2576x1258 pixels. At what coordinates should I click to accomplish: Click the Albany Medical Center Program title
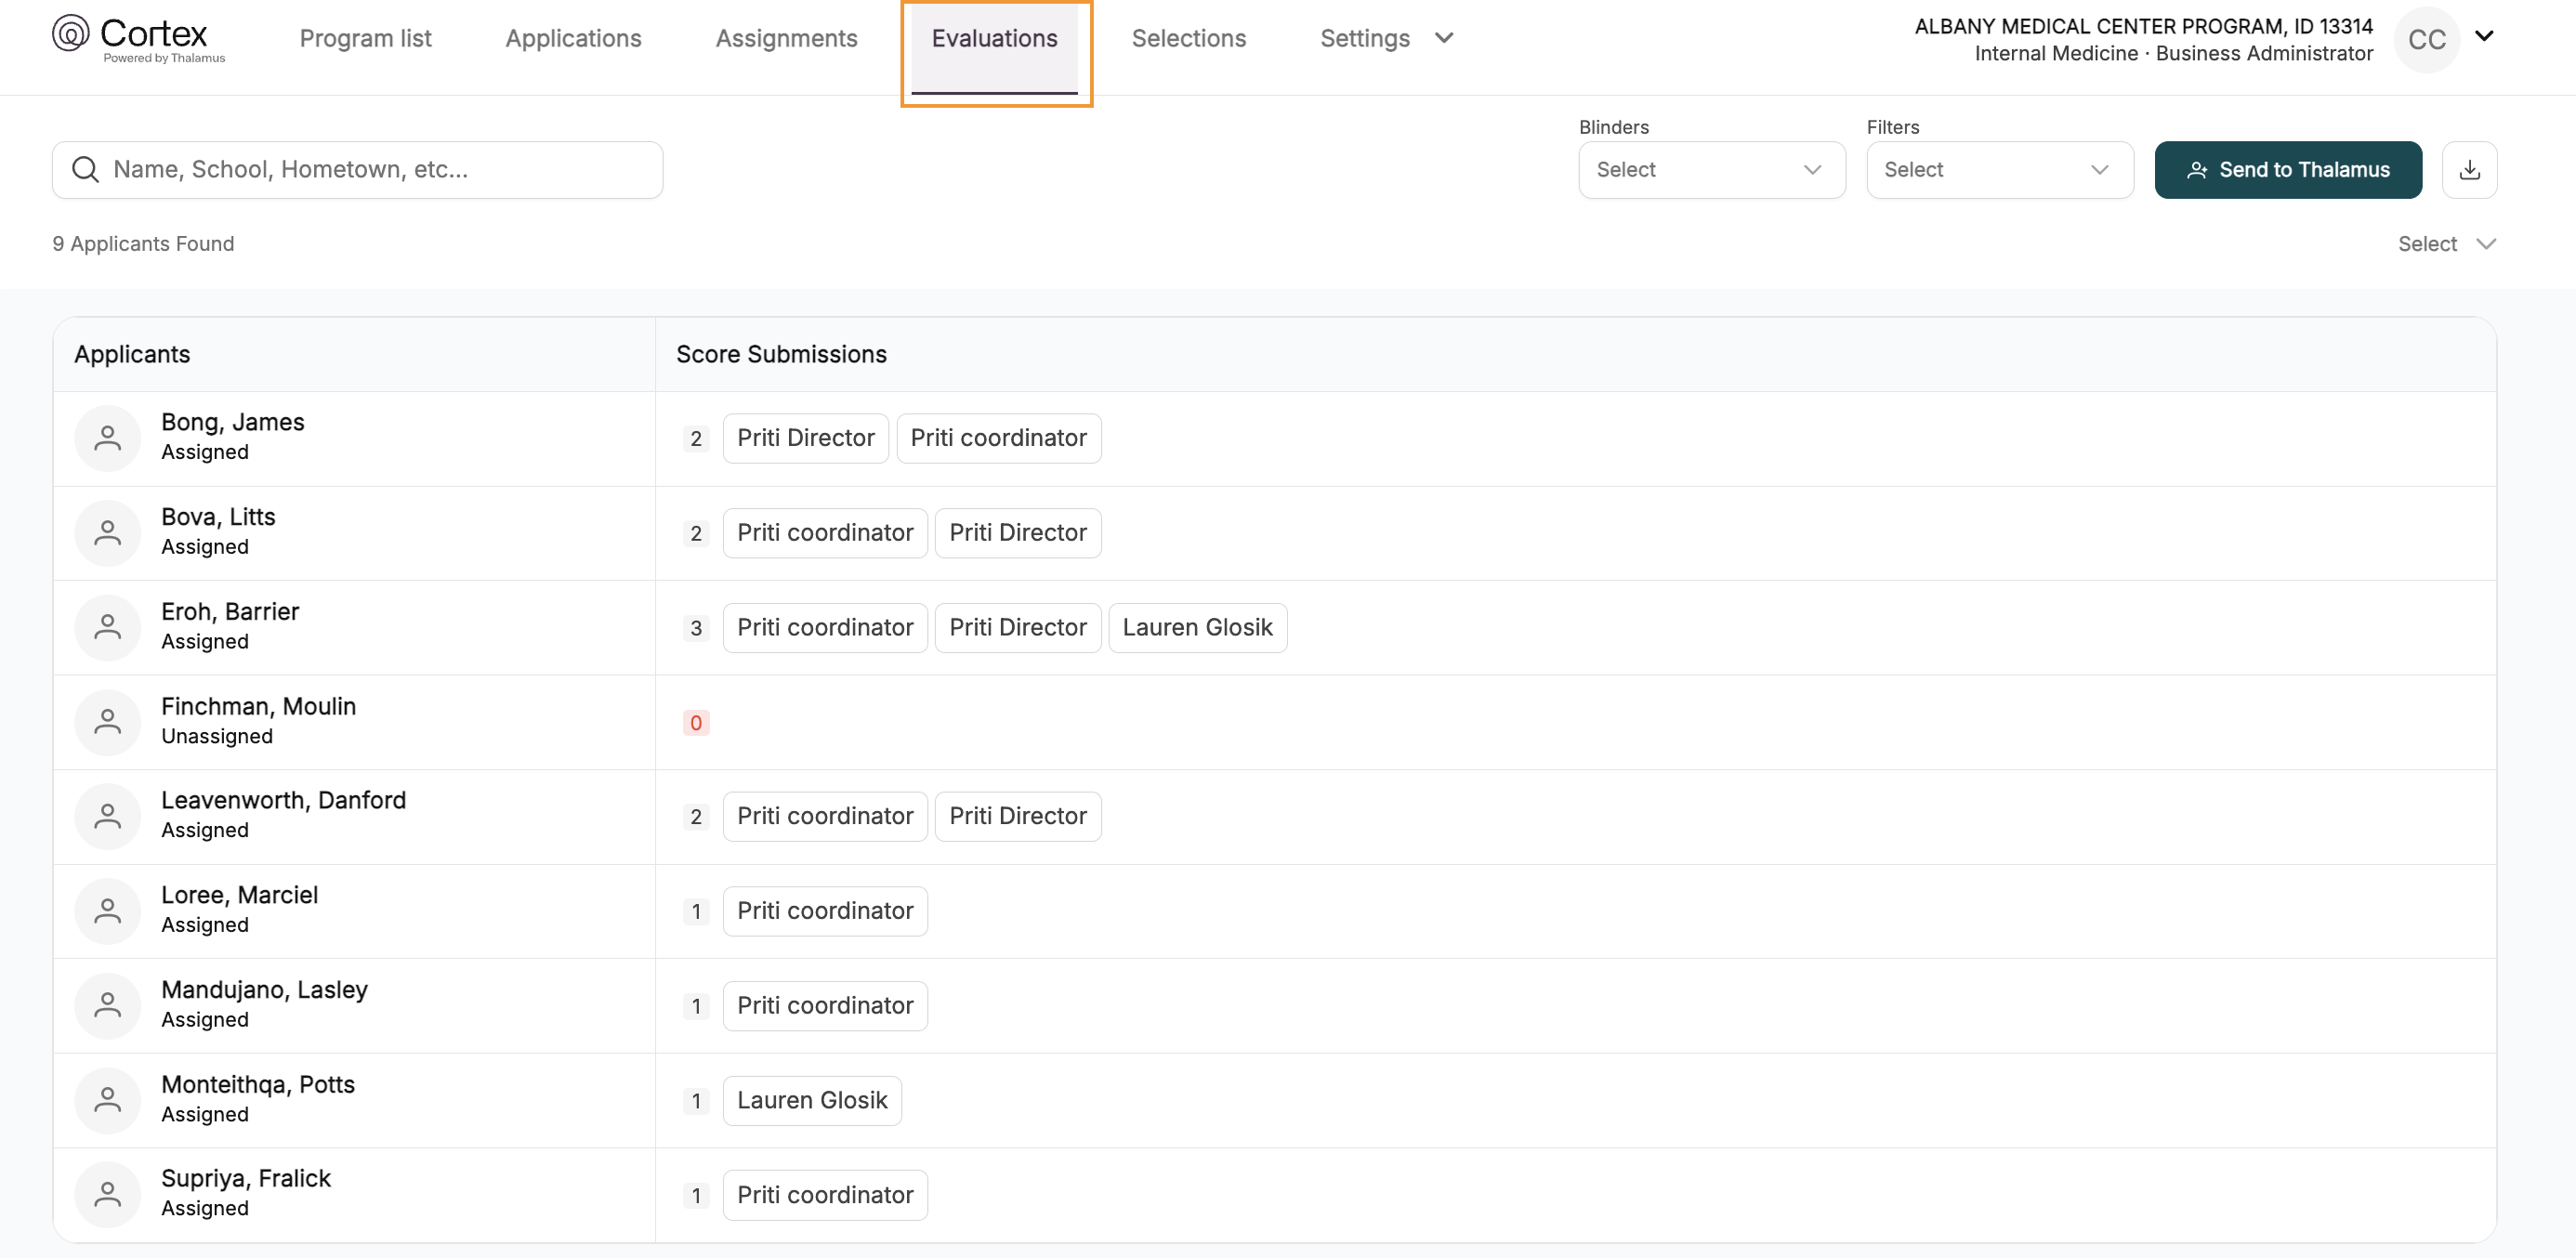pos(2143,26)
